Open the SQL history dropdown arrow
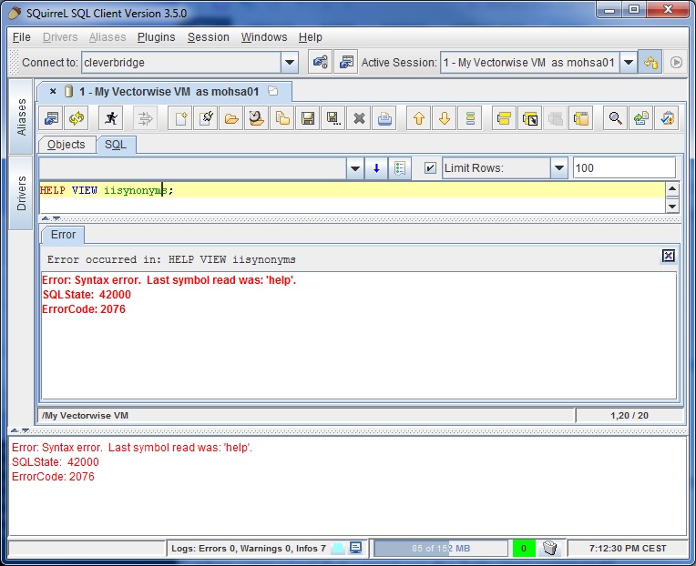 click(x=355, y=168)
